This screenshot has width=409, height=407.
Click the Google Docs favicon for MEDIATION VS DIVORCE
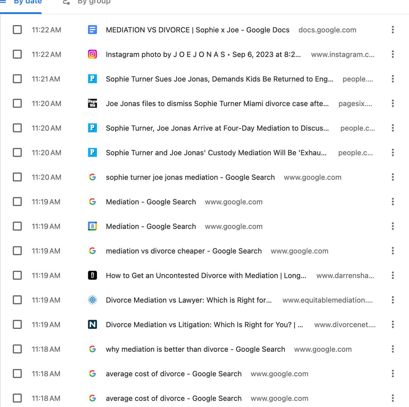pos(92,30)
